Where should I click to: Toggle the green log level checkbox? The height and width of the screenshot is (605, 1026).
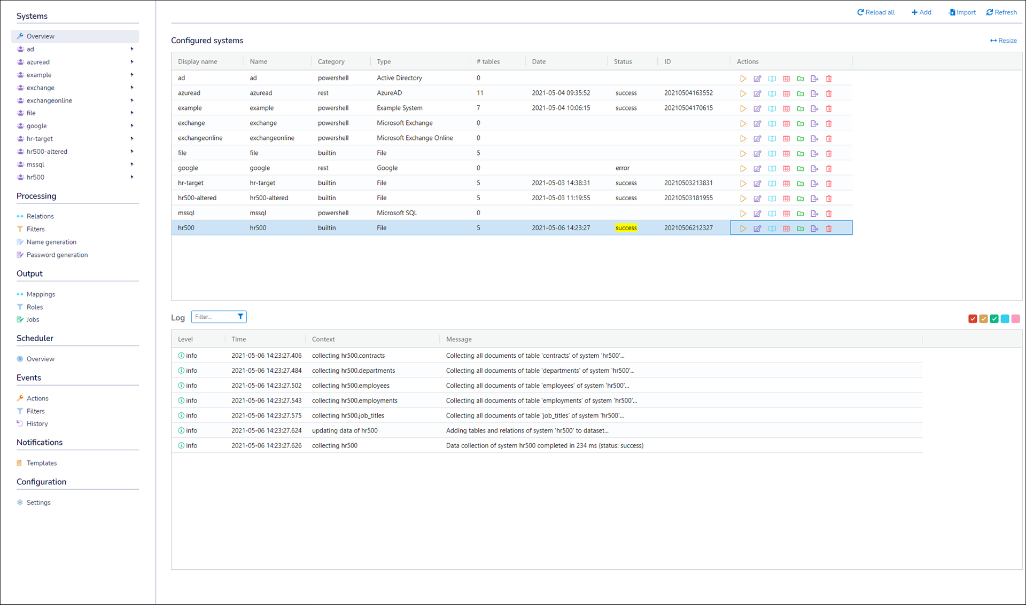coord(994,319)
